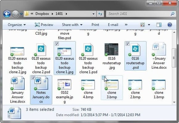Uncheck the 0116 routersetup.psd checkbox
The height and width of the screenshot is (123, 179).
[127, 44]
